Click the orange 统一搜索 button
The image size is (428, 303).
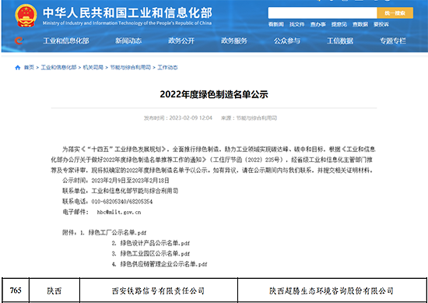[395, 12]
